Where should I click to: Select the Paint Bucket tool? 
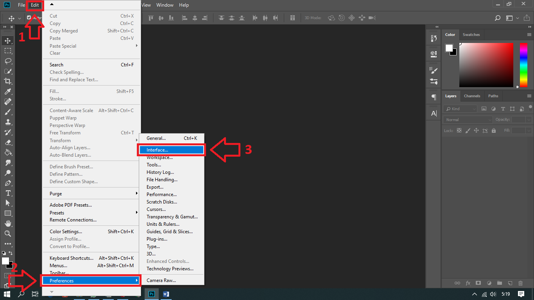(8, 152)
